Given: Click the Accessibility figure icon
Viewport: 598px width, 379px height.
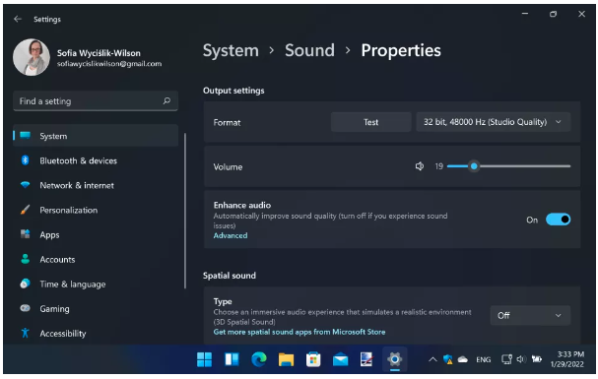Looking at the screenshot, I should (x=26, y=333).
